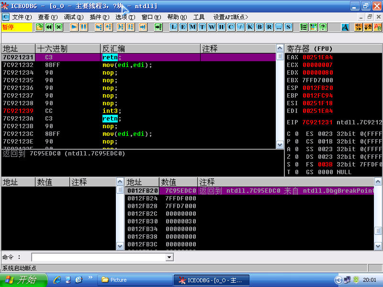
Task: Click into the 命令 command input field
Action: pos(99,257)
